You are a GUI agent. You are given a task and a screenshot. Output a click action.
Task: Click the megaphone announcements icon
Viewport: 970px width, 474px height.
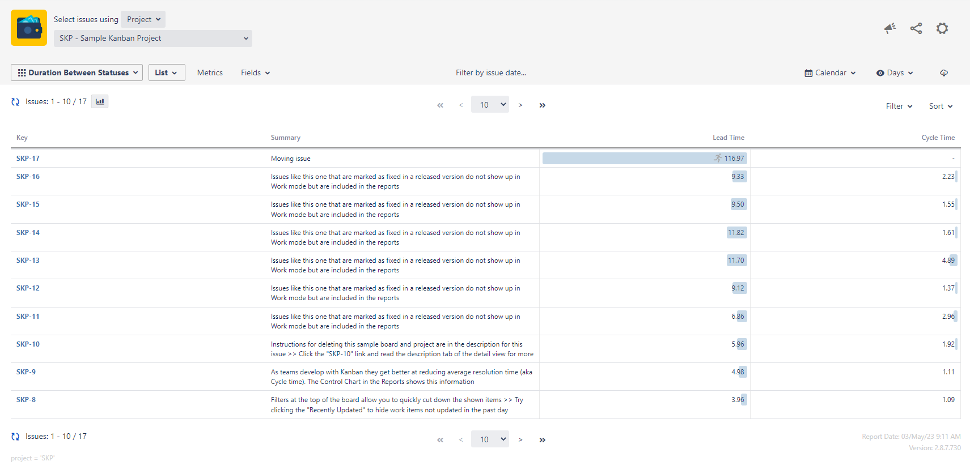[890, 28]
